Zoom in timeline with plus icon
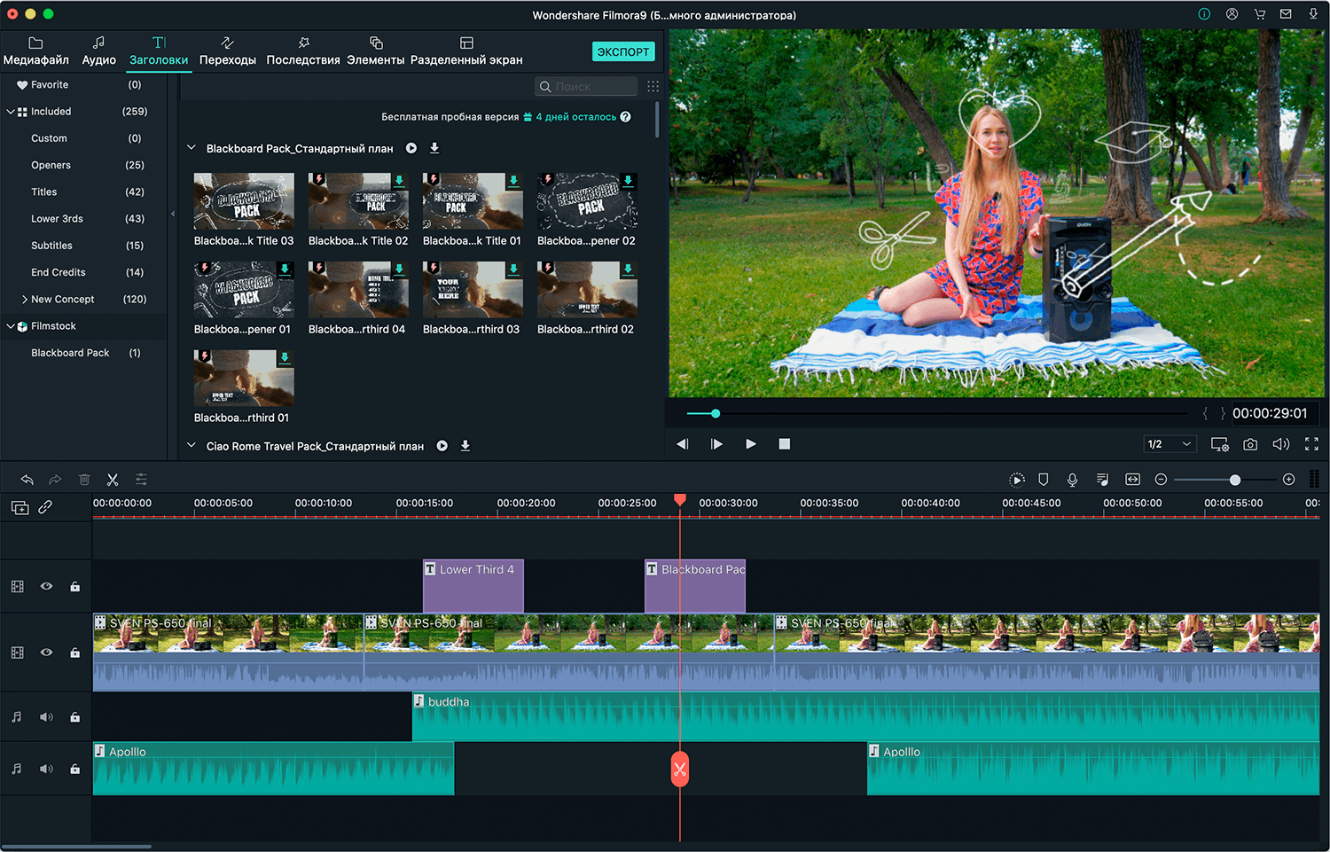This screenshot has width=1330, height=852. [1288, 480]
